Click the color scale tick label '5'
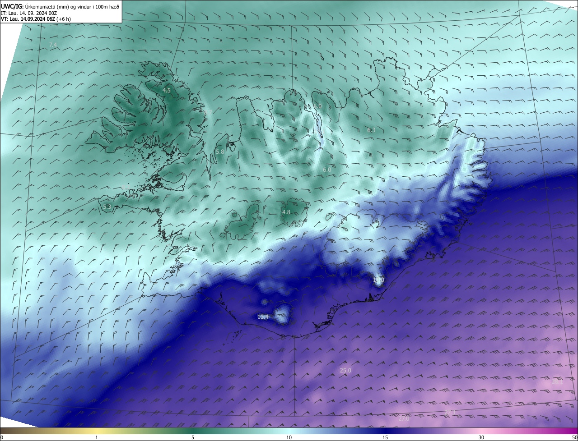 (193, 437)
